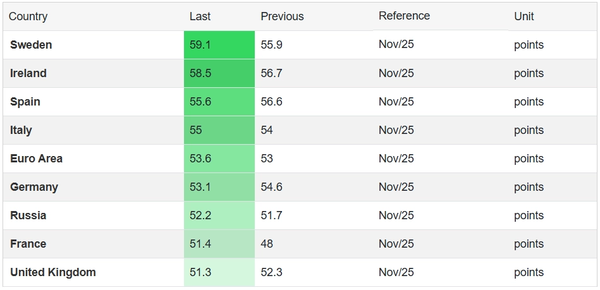Click the Nov/25 reference for Russia
The height and width of the screenshot is (290, 600).
click(x=396, y=215)
